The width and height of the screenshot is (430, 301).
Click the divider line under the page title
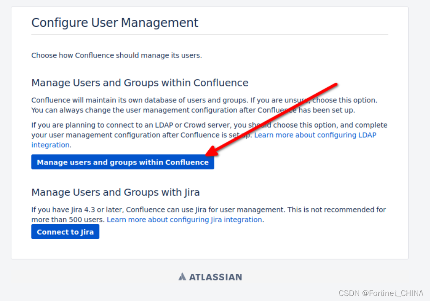(x=210, y=35)
